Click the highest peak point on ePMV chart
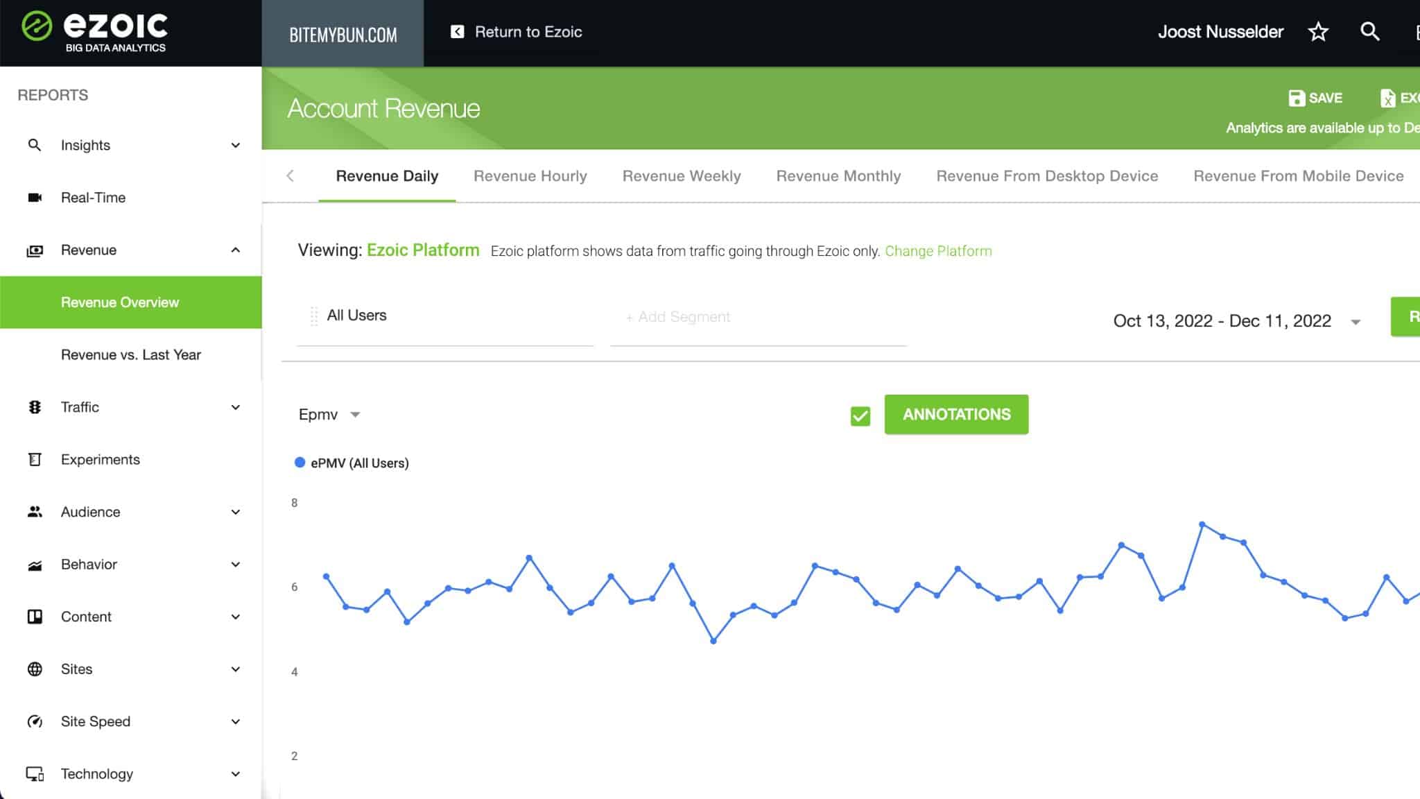This screenshot has width=1420, height=799. pyautogui.click(x=1202, y=524)
